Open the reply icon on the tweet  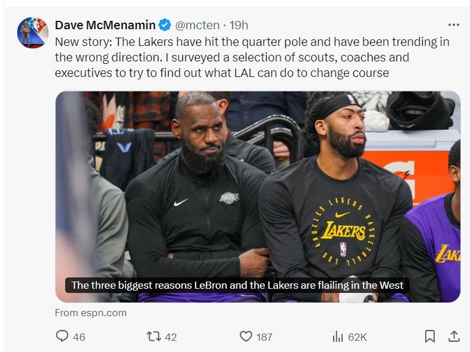(62, 336)
